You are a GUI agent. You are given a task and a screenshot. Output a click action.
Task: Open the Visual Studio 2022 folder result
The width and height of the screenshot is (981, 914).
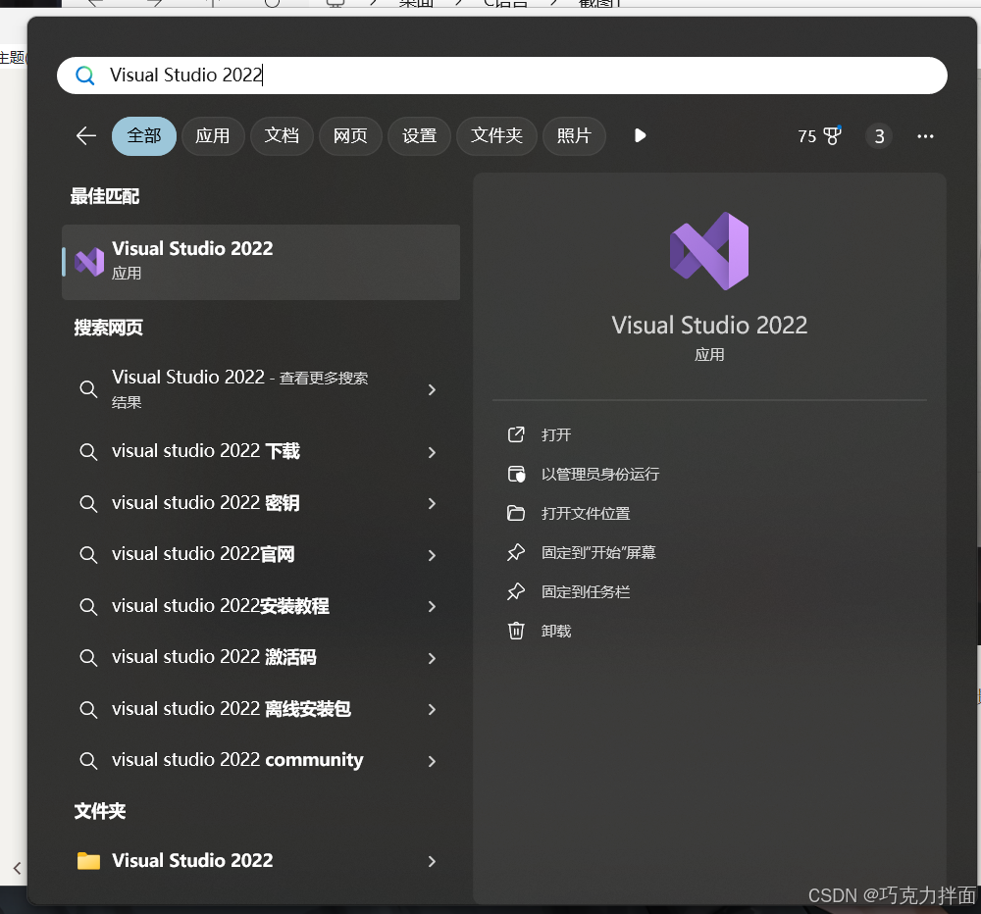pos(261,861)
